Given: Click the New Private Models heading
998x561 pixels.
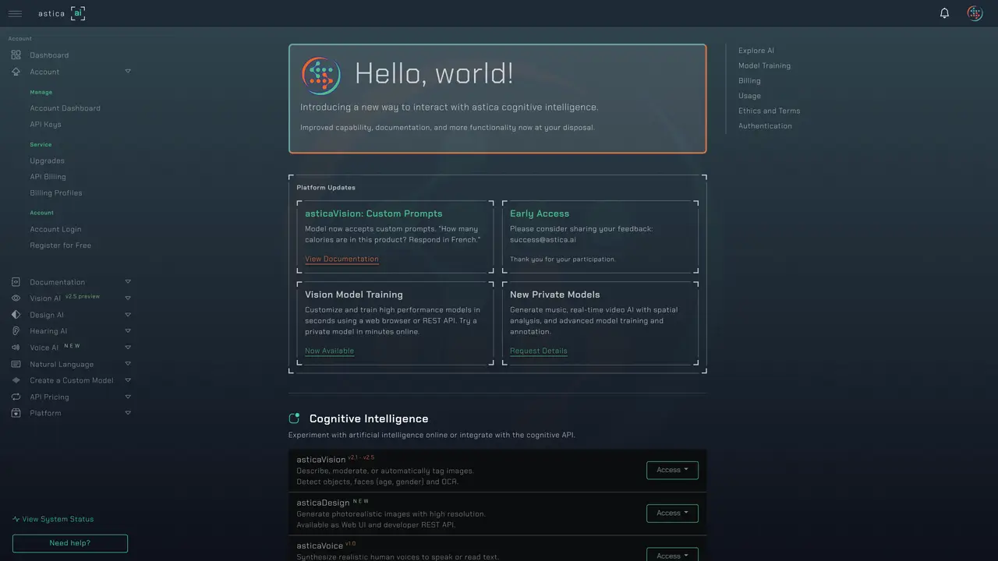Looking at the screenshot, I should click(555, 295).
